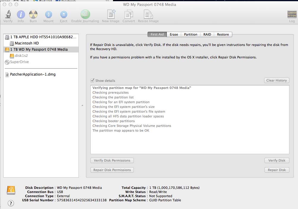Viewport: 298px width, 209px height.
Task: Click the SuperDrive optical disc icon
Action: tap(7, 62)
